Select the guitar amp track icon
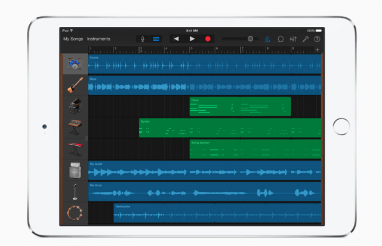Screen dimensions: 382x246 click(x=75, y=170)
